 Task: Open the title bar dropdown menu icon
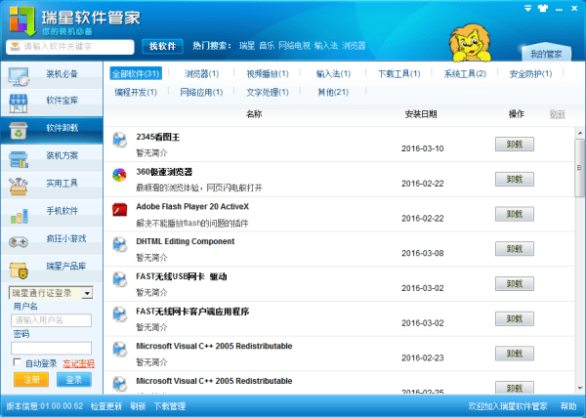(x=527, y=8)
